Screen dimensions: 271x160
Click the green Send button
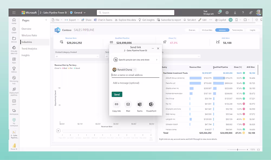click(117, 94)
